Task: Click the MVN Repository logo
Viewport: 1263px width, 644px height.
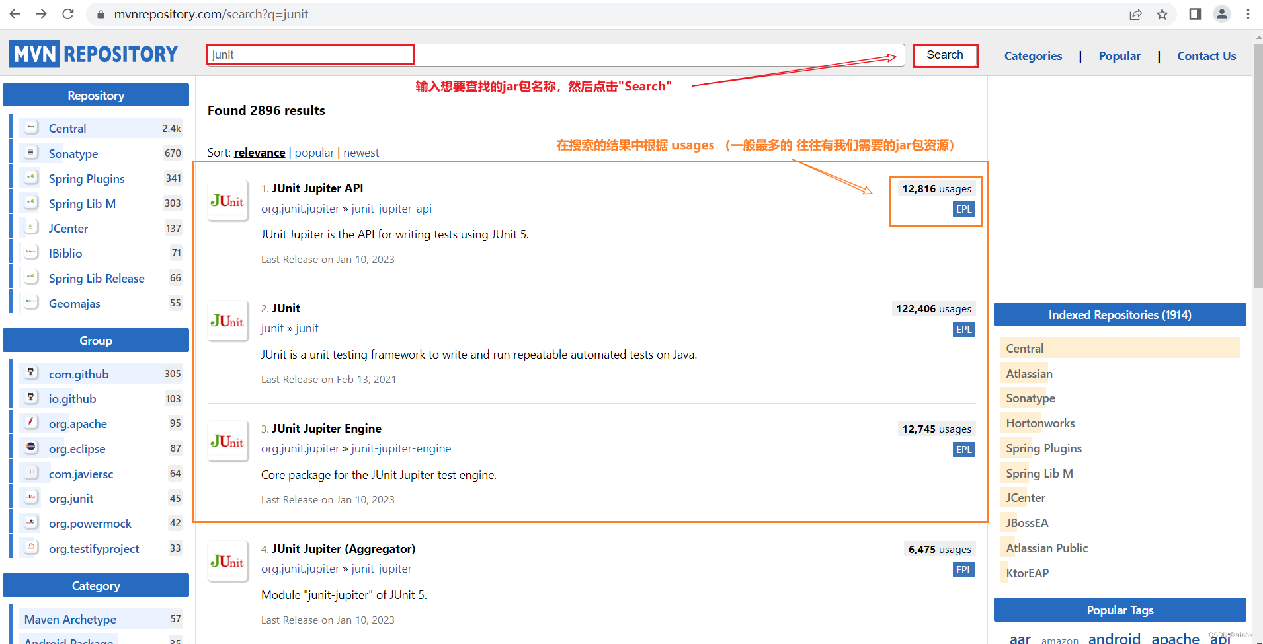Action: click(93, 54)
